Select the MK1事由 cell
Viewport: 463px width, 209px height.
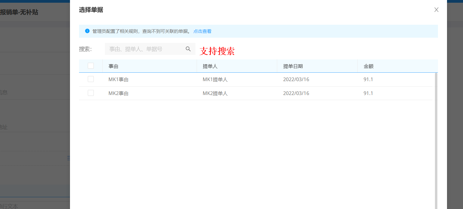[x=119, y=80]
